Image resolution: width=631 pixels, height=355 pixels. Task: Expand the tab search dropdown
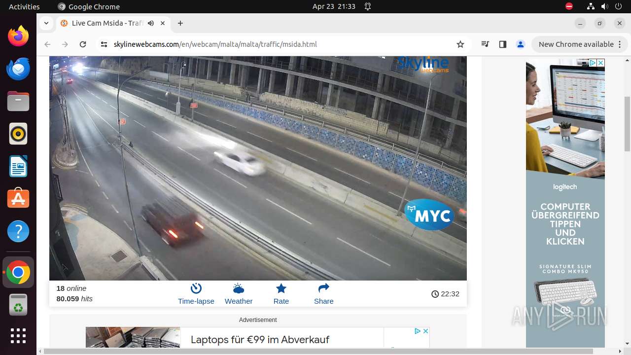46,23
